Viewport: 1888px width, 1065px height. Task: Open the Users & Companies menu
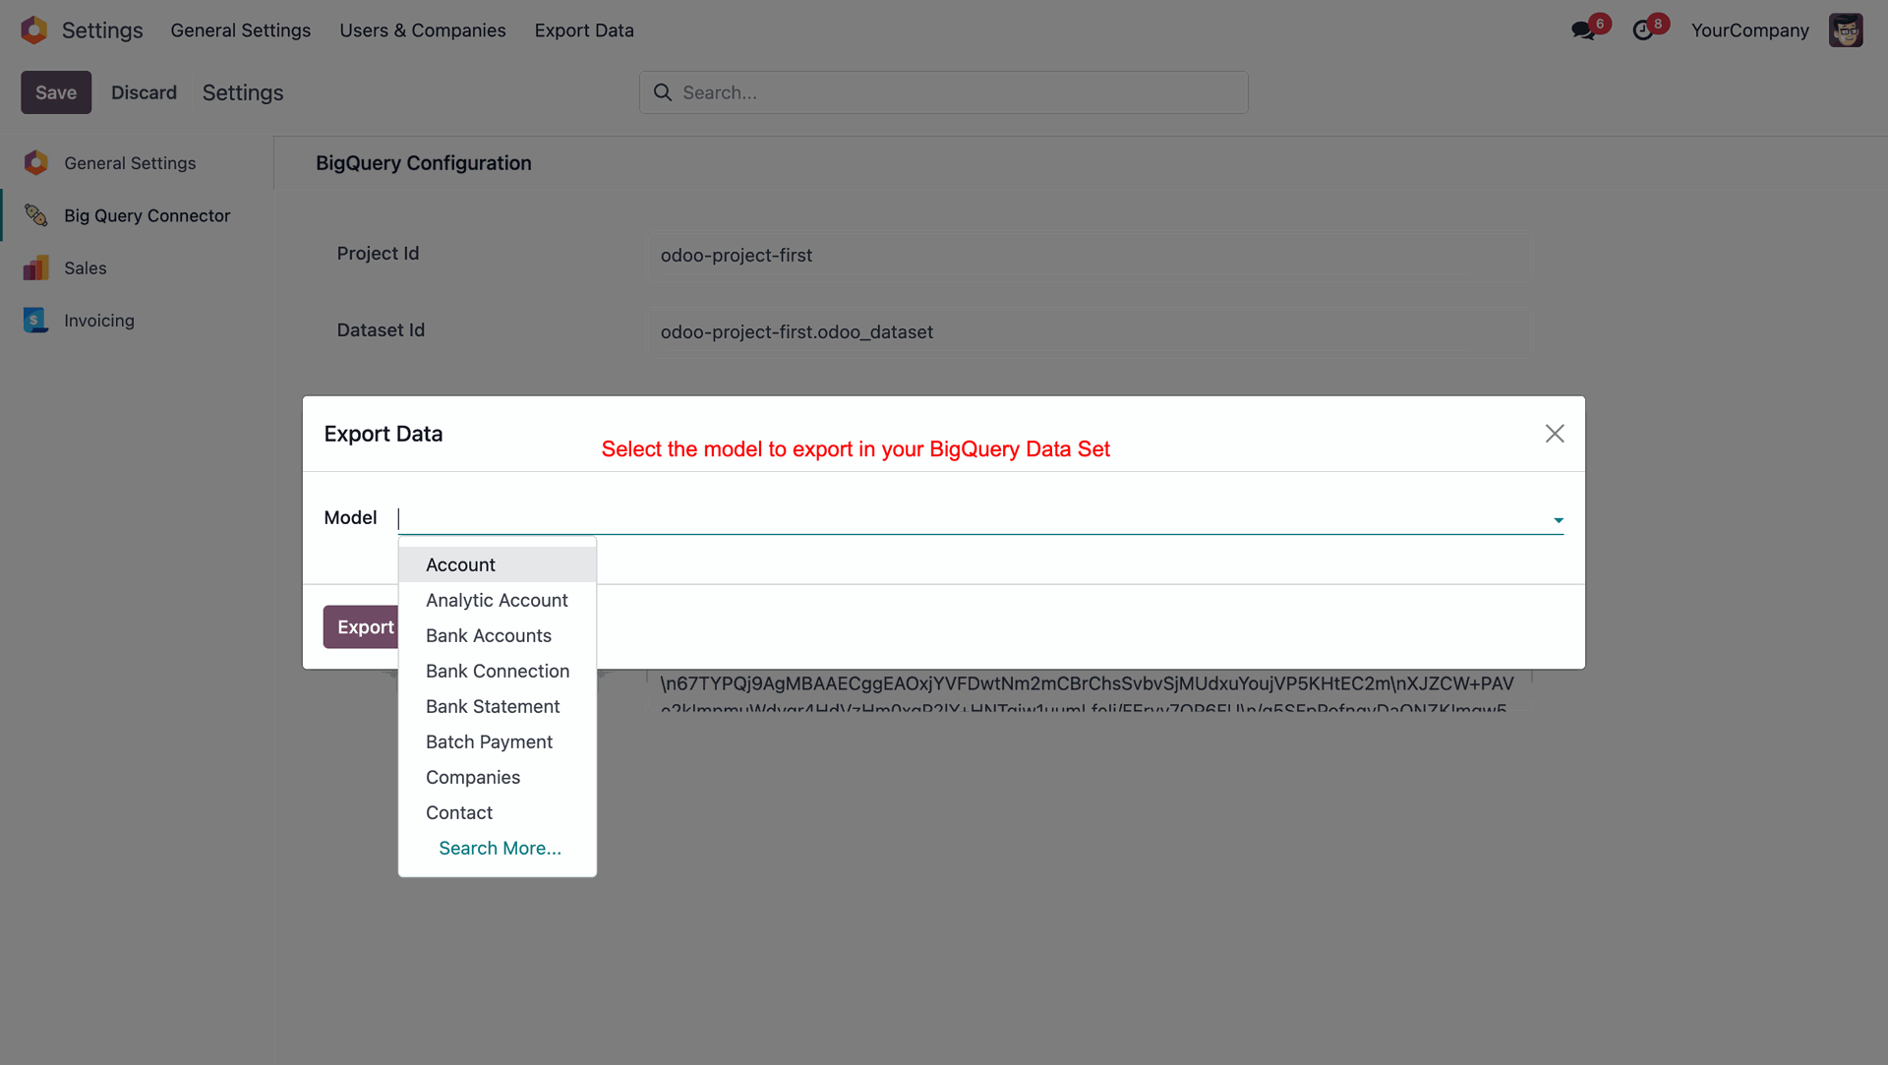pyautogui.click(x=423, y=30)
